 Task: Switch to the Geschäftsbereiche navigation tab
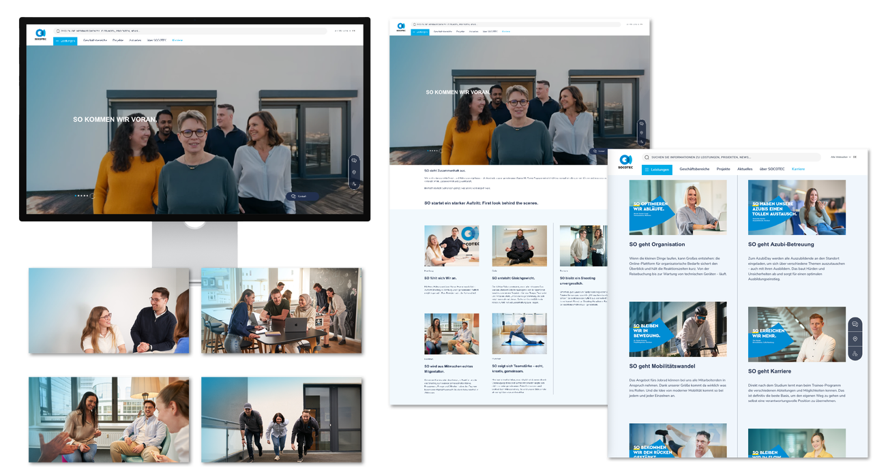pyautogui.click(x=696, y=169)
